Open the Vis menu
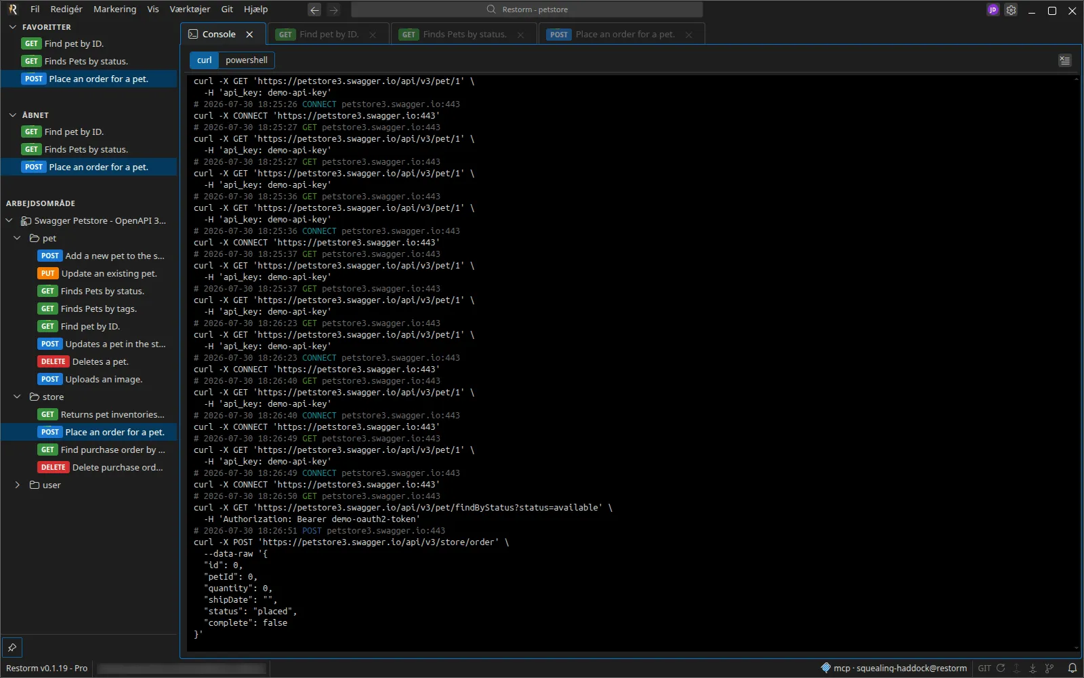The width and height of the screenshot is (1084, 678). pyautogui.click(x=153, y=9)
